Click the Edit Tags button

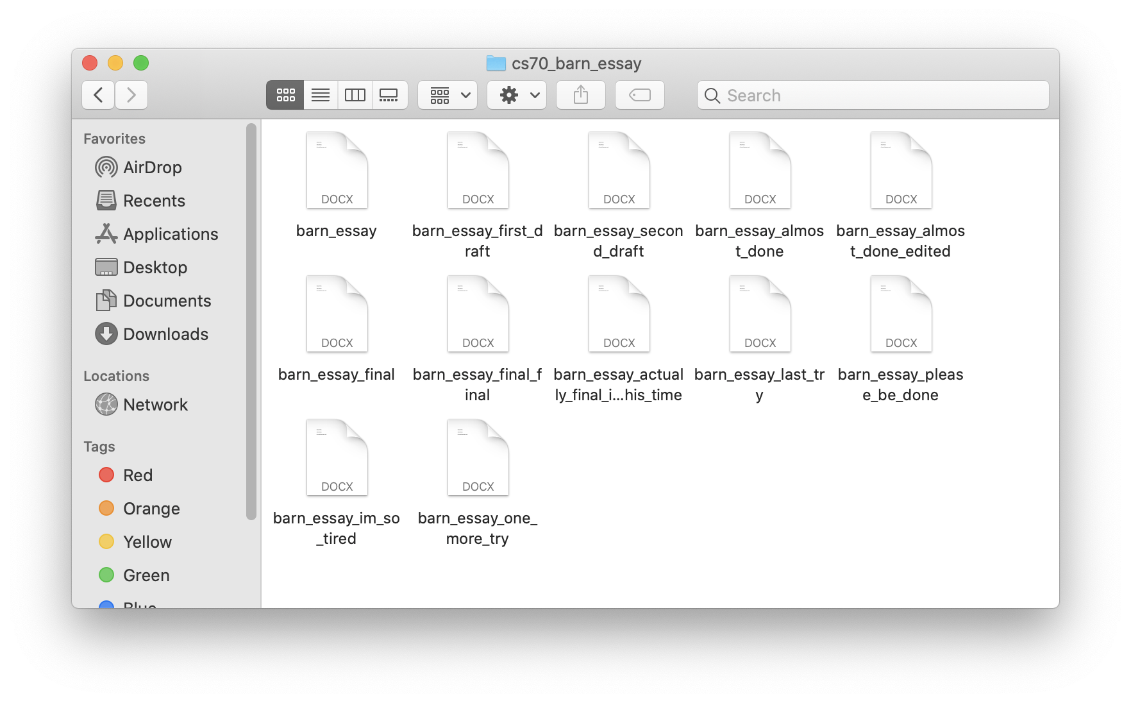point(639,94)
